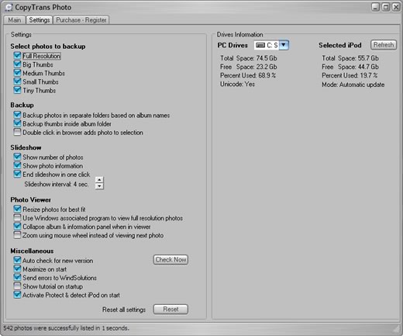This screenshot has height=336, width=403.
Task: Enable Show tutorial on startup
Action: (x=17, y=286)
